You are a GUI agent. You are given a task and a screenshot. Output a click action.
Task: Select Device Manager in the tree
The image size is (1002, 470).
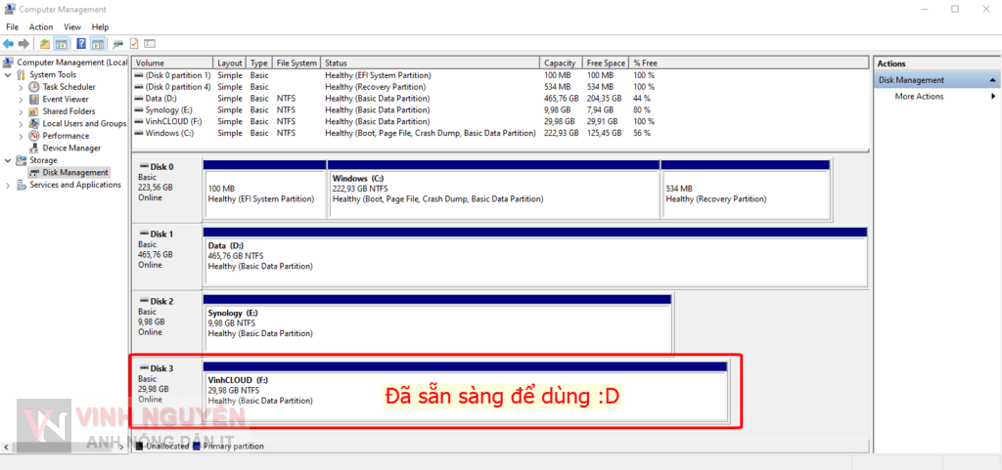70,148
